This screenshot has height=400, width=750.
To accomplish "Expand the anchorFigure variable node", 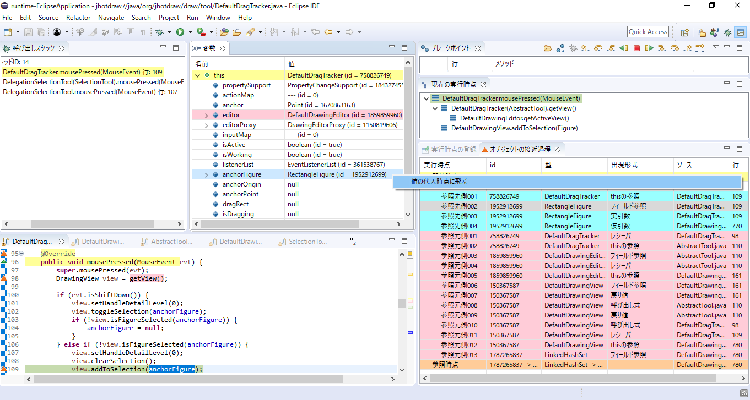I will (x=207, y=174).
